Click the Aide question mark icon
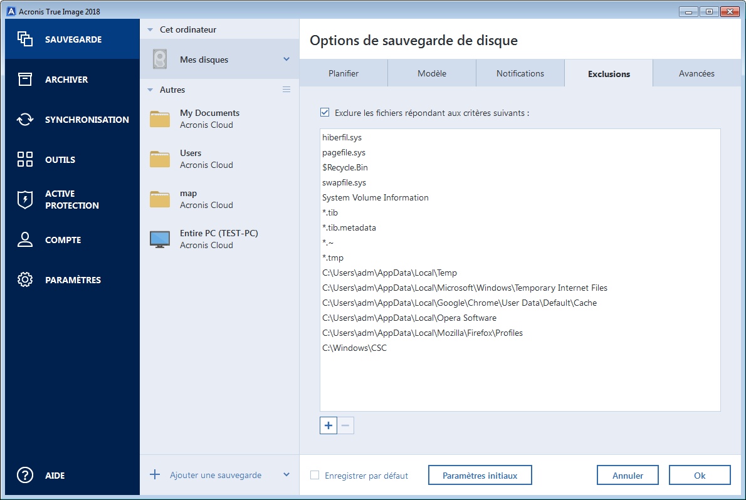This screenshot has height=500, width=746. (x=24, y=475)
